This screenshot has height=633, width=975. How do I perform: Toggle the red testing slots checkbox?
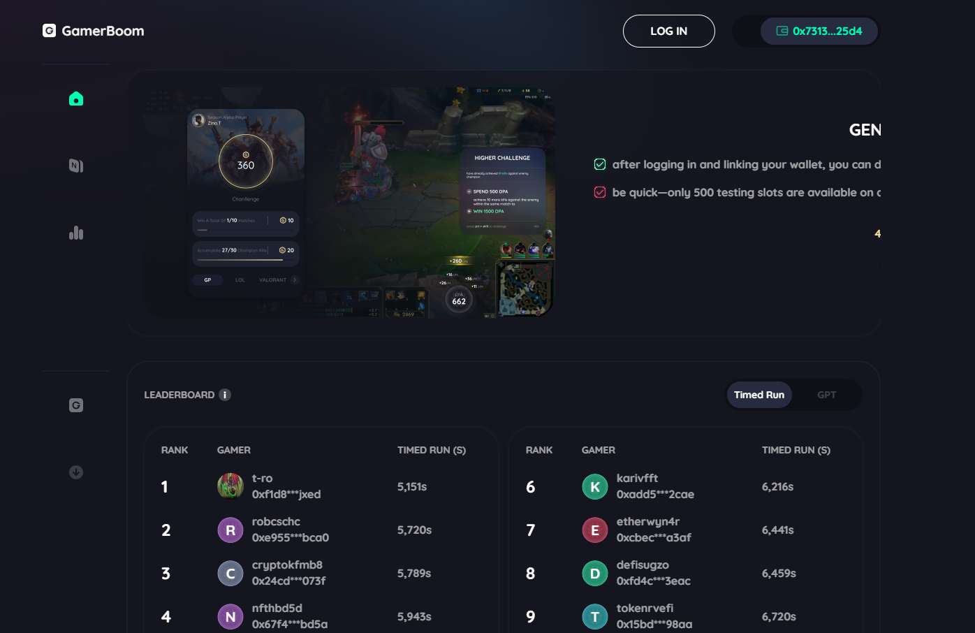pos(600,192)
